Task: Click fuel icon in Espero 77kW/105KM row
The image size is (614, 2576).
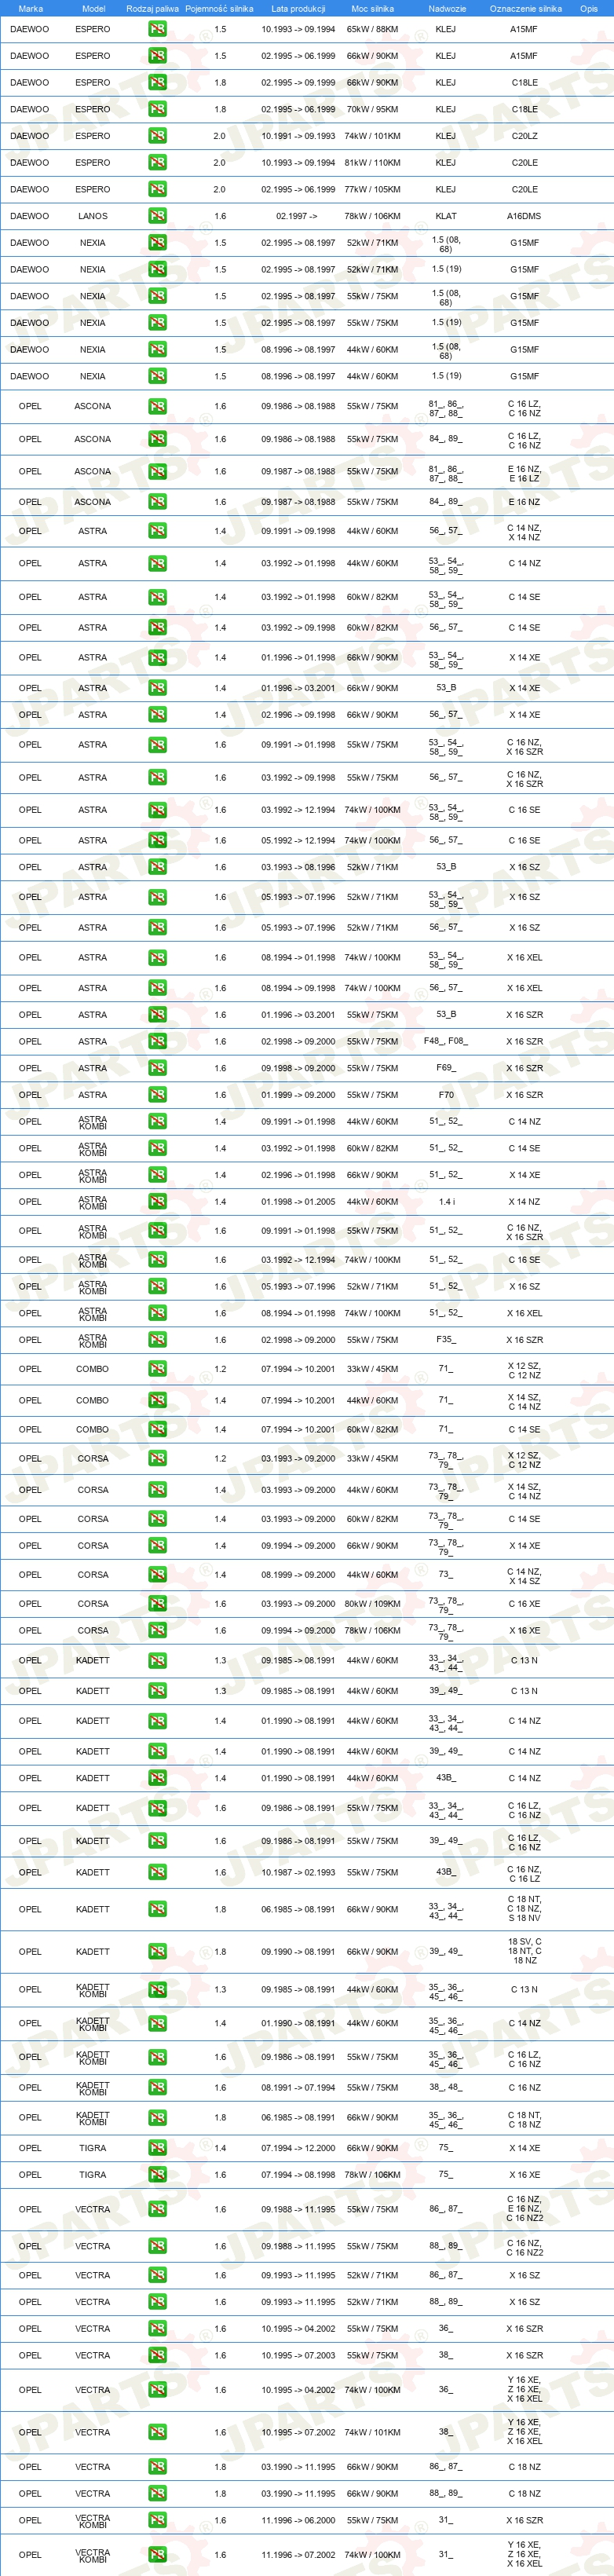Action: coord(157,189)
